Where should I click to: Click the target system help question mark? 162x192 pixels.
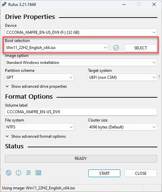tap(159, 77)
